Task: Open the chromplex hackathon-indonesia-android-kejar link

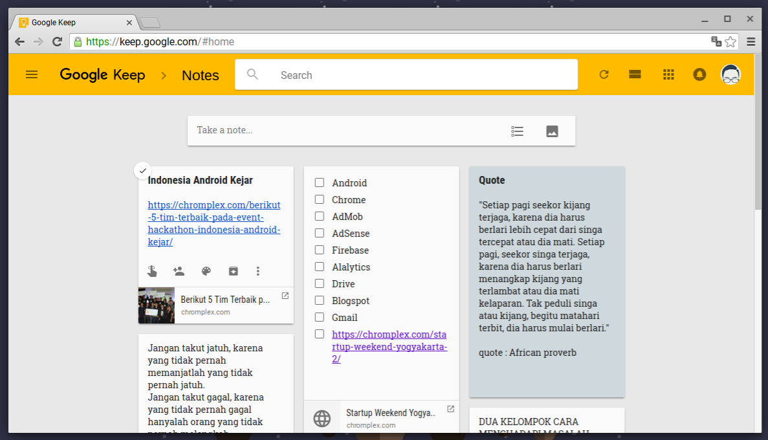Action: click(x=214, y=223)
